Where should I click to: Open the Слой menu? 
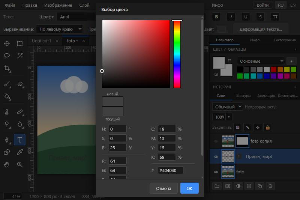pyautogui.click(x=84, y=5)
